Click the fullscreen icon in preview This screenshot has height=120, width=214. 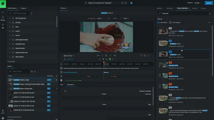[x=148, y=55]
